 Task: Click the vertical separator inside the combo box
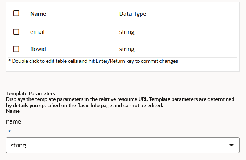224,145
